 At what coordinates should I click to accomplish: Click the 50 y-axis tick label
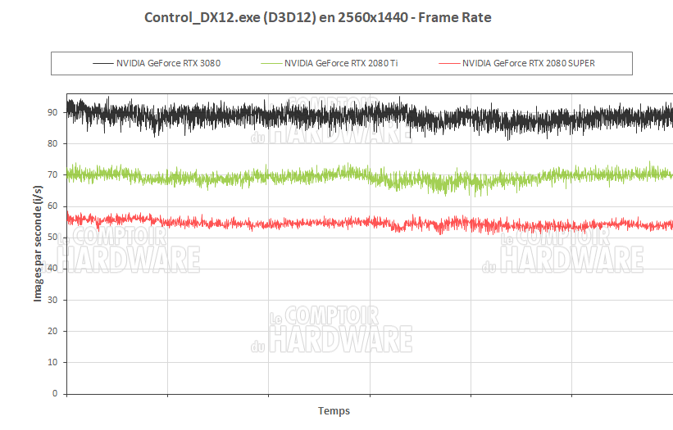tap(52, 237)
